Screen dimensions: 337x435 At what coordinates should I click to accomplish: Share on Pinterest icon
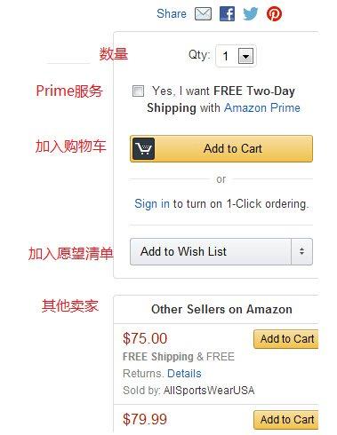[x=274, y=14]
